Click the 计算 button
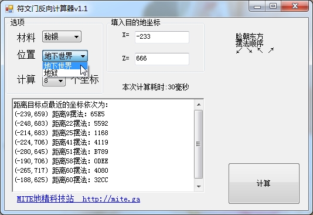 coord(264,183)
